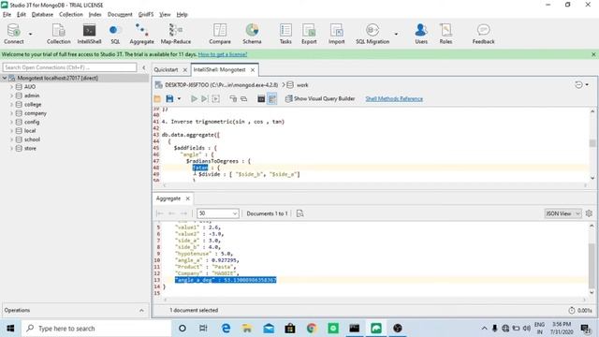
Task: Open the save options dropdown arrow
Action: 179,99
